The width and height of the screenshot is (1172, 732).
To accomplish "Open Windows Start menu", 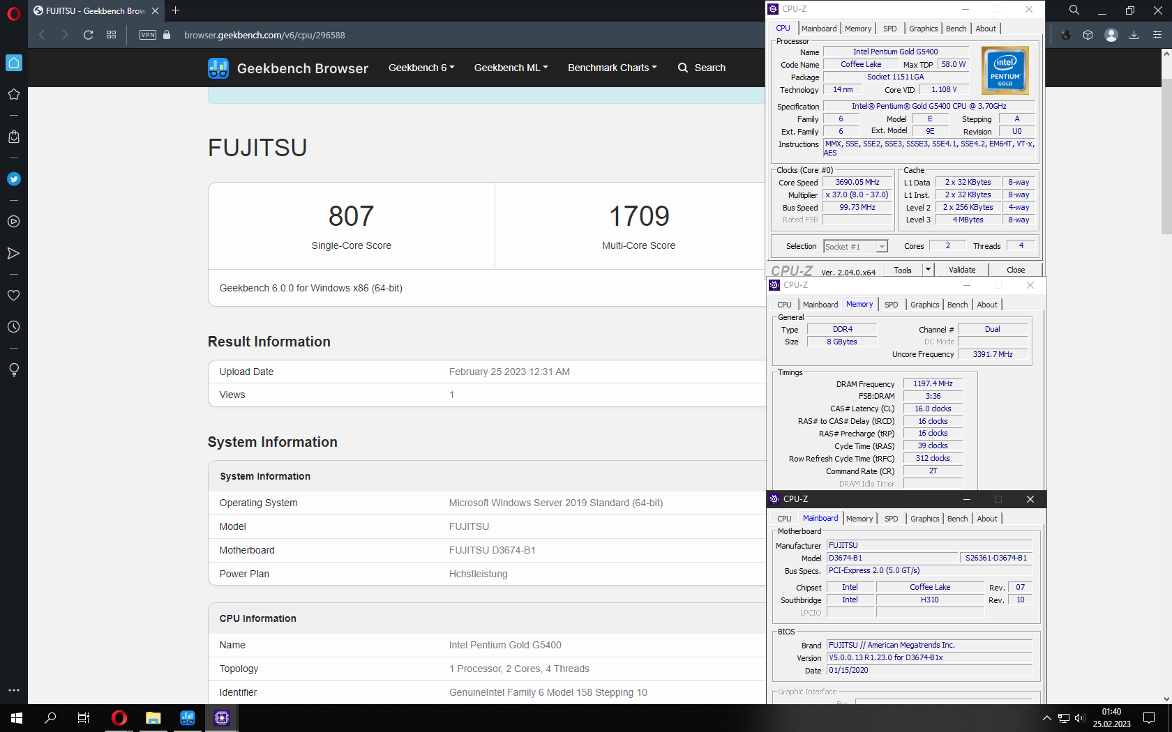I will pyautogui.click(x=17, y=718).
